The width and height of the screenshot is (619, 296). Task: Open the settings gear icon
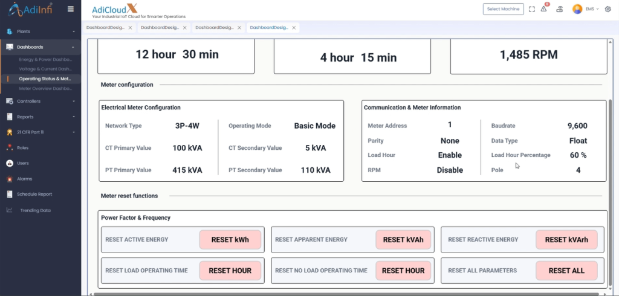[608, 9]
